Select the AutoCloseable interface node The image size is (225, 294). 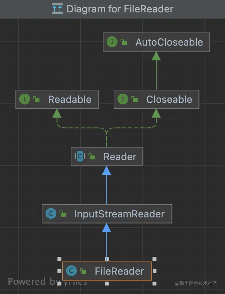[157, 42]
